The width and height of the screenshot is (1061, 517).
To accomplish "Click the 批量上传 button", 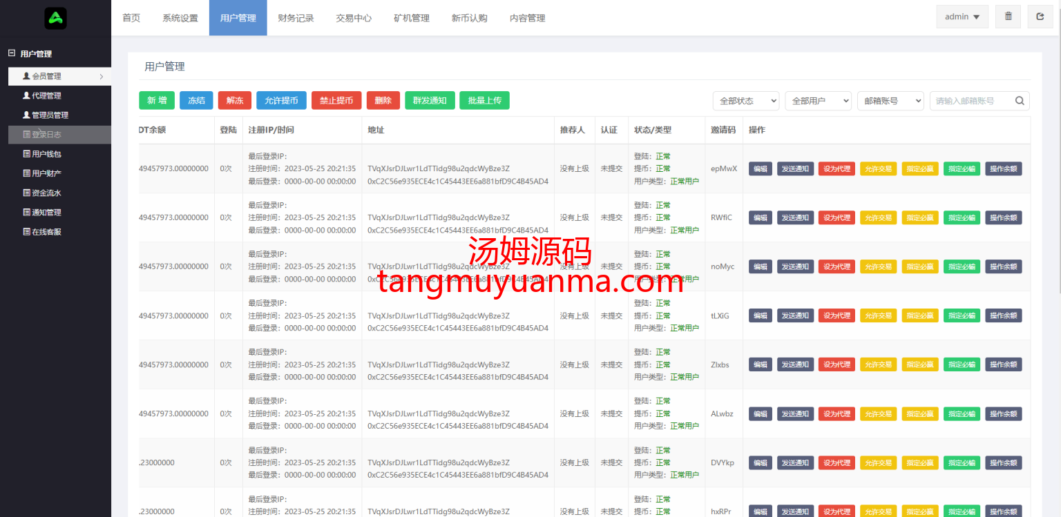I will (484, 101).
